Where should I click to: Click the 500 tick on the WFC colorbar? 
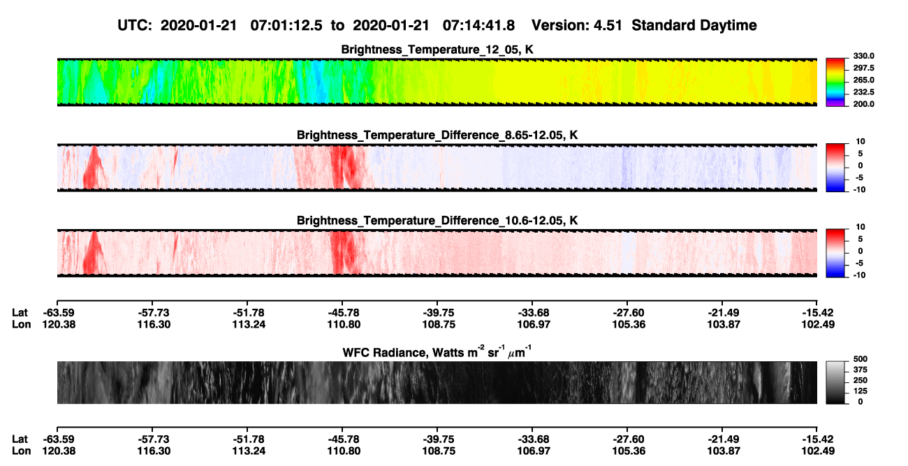[x=861, y=358]
